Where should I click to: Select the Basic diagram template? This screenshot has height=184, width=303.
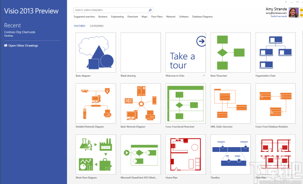click(96, 52)
